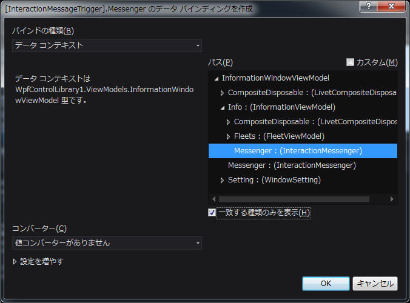The height and width of the screenshot is (303, 410).
Task: Expand CompositeDisposable arrow under Info
Action: click(x=228, y=122)
